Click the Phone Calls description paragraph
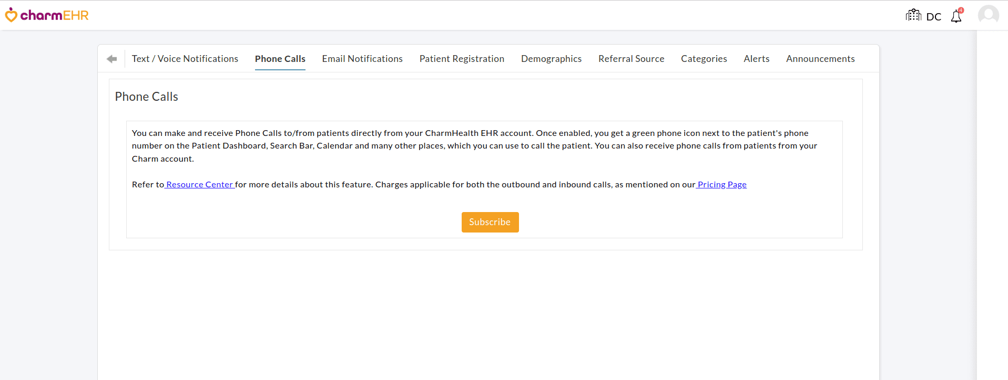This screenshot has height=380, width=1008. pyautogui.click(x=473, y=146)
